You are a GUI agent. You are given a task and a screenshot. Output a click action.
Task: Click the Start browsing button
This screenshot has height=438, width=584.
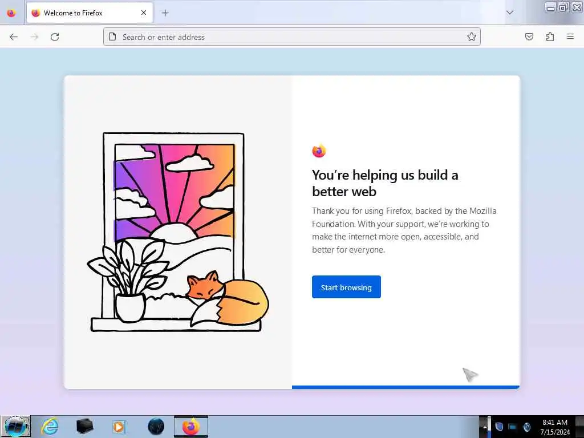point(346,287)
